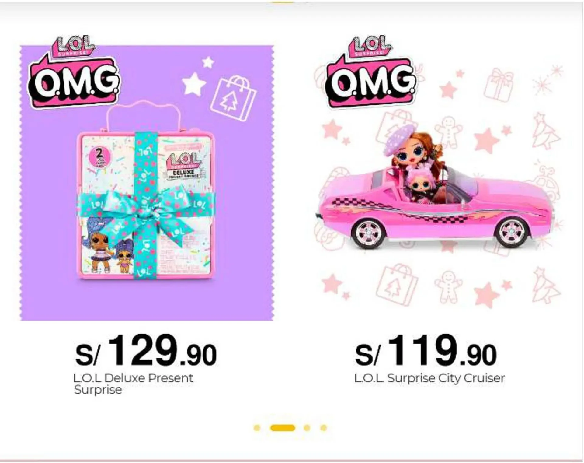Select the L.O.L. Surprise City Cruiser title

pos(429,378)
